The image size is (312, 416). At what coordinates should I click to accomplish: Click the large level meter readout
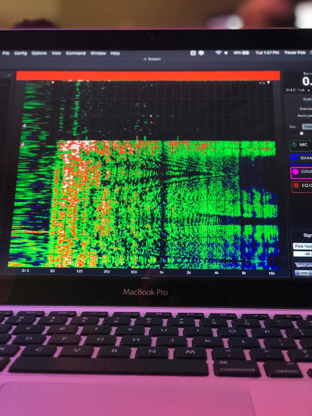[307, 81]
